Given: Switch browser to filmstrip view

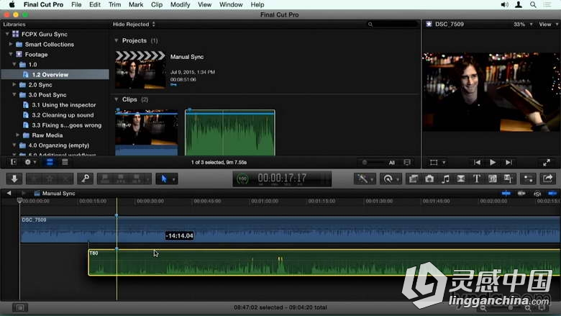Looking at the screenshot, I should [x=50, y=162].
